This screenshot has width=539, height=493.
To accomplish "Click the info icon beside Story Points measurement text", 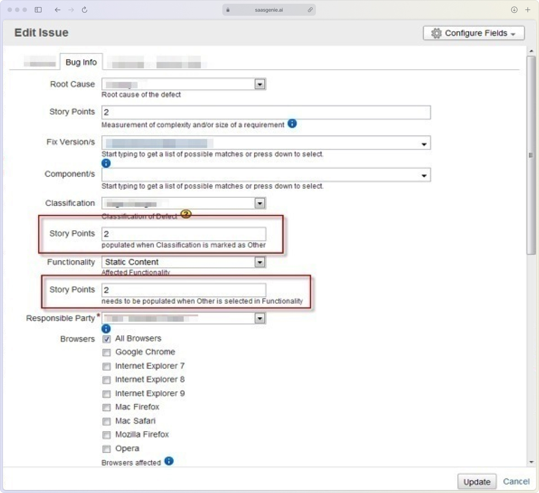I will pyautogui.click(x=292, y=123).
